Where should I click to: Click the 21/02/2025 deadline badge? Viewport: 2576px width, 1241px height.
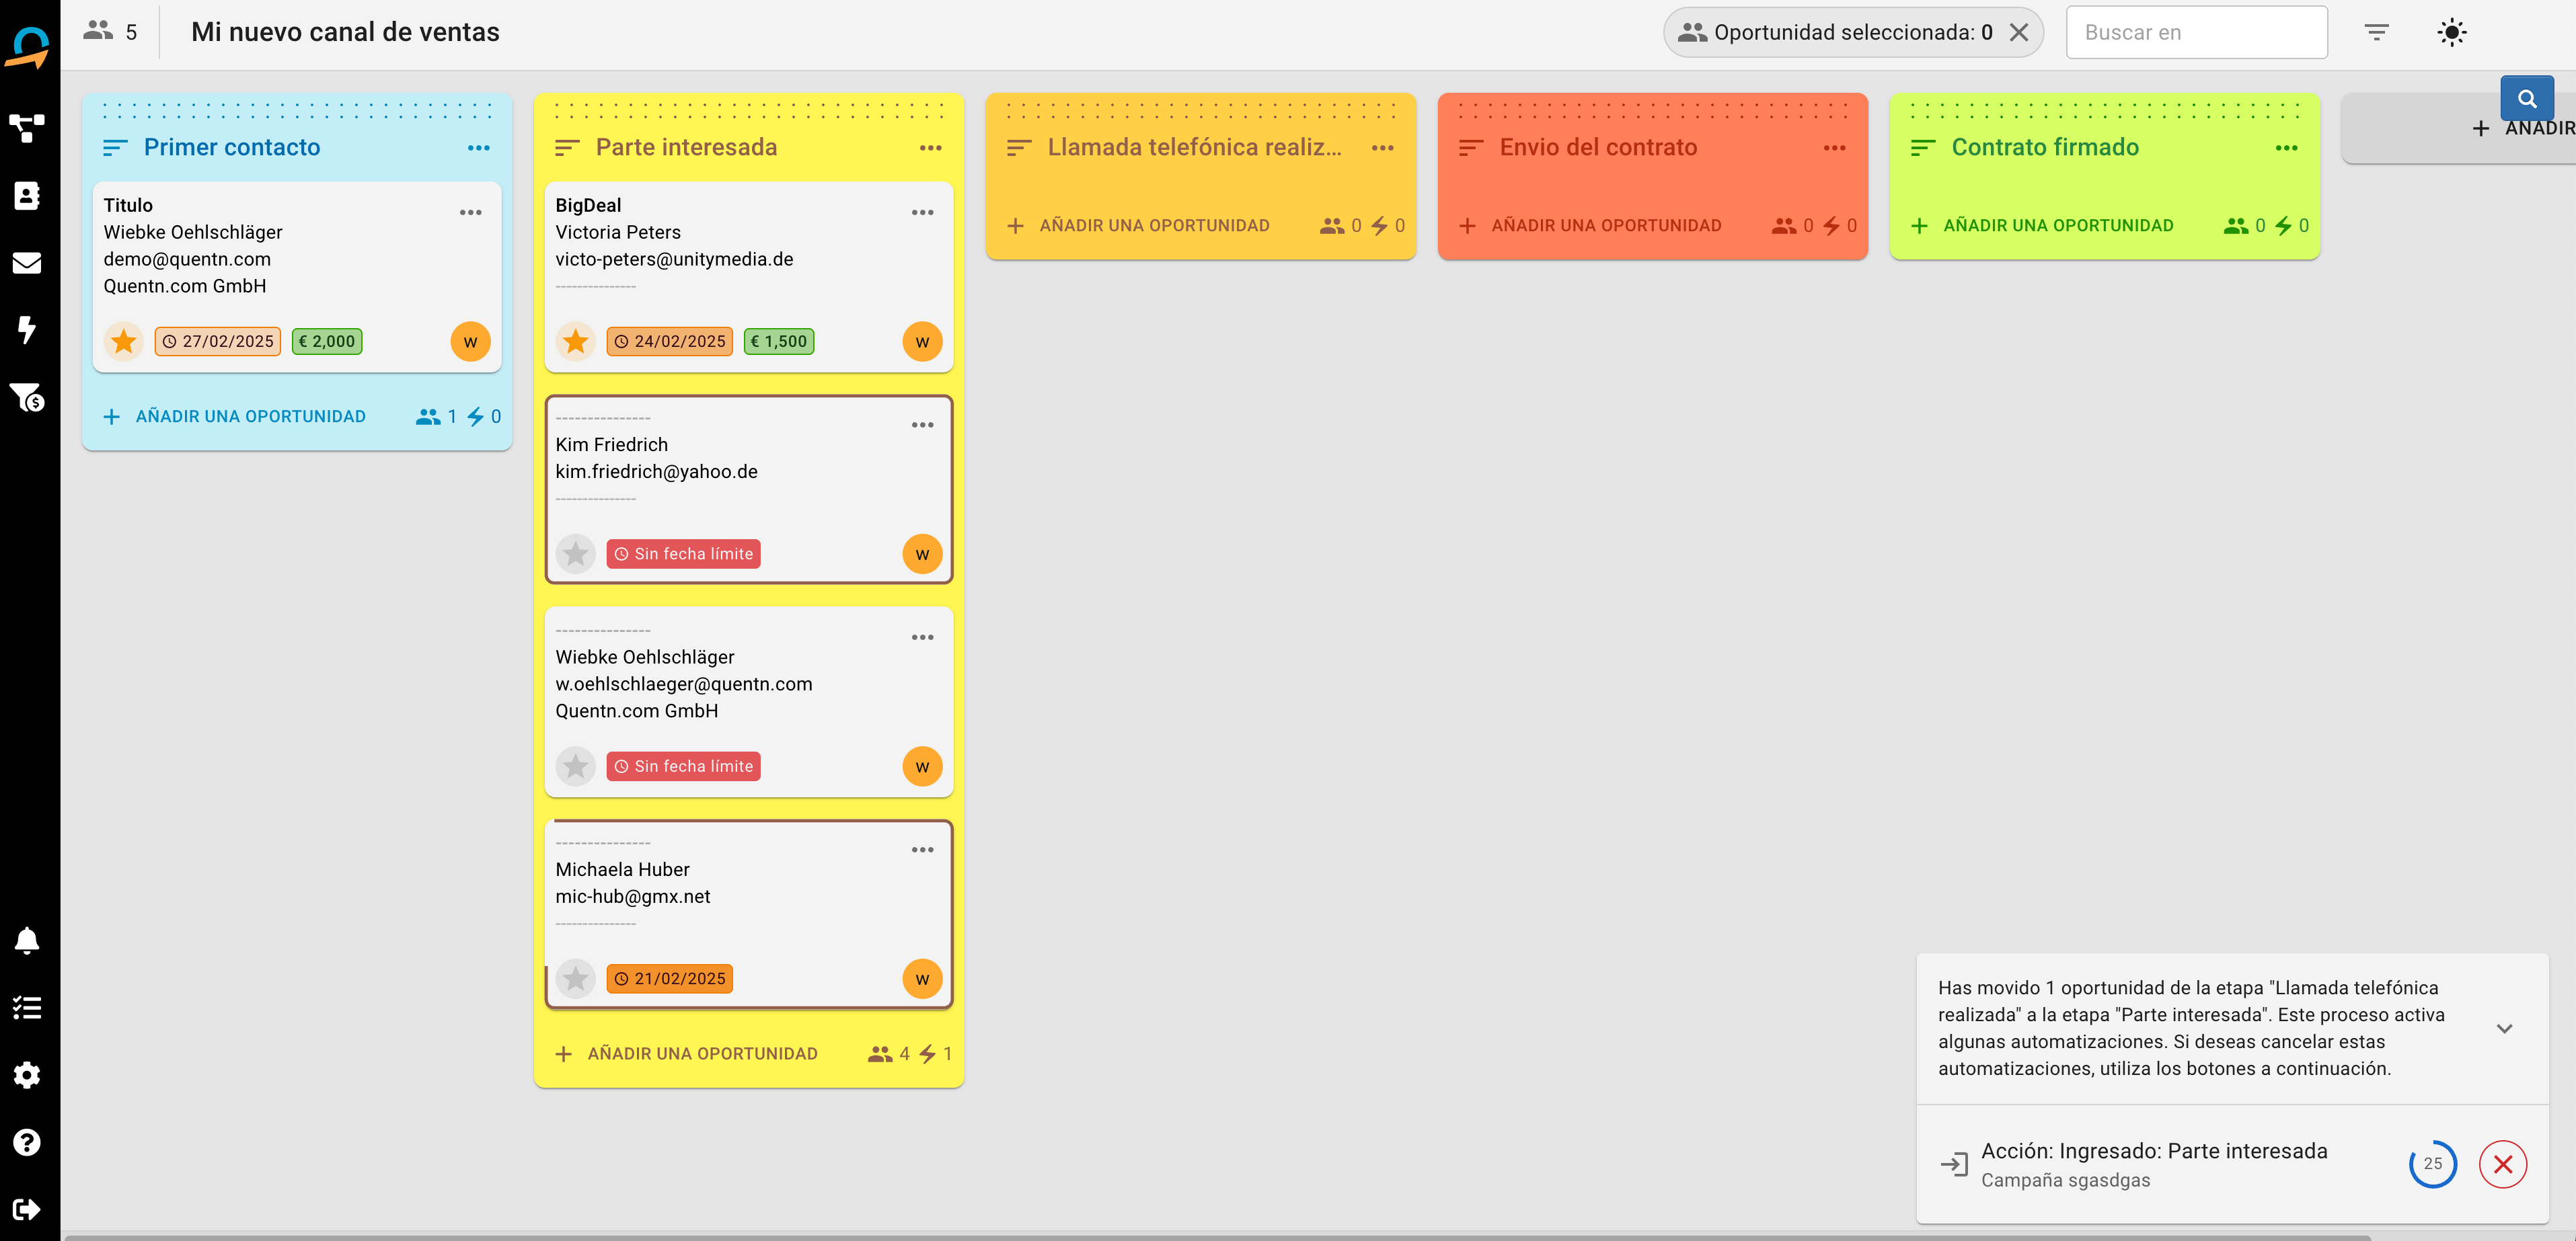pos(670,978)
